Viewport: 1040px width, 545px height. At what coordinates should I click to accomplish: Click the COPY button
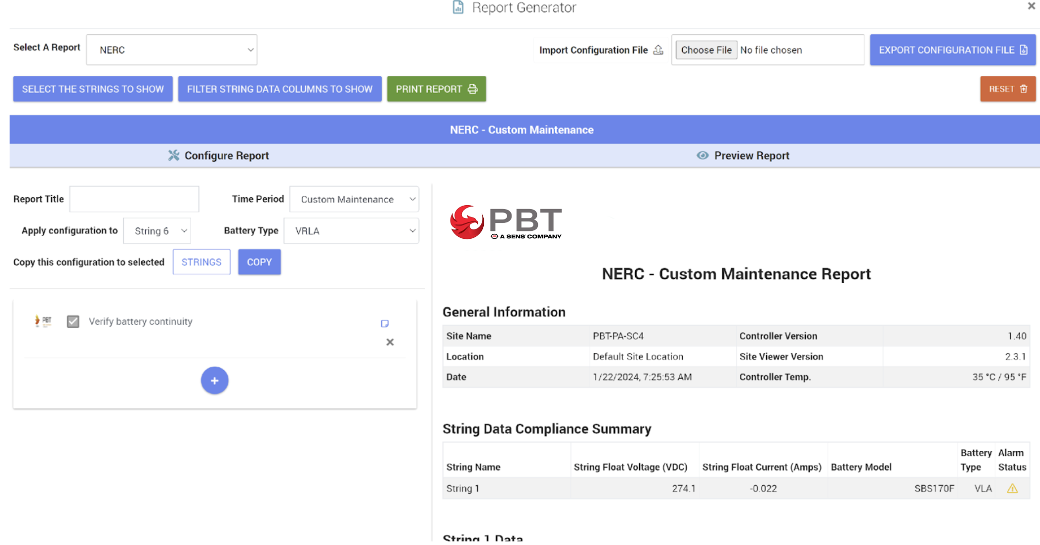click(x=259, y=262)
